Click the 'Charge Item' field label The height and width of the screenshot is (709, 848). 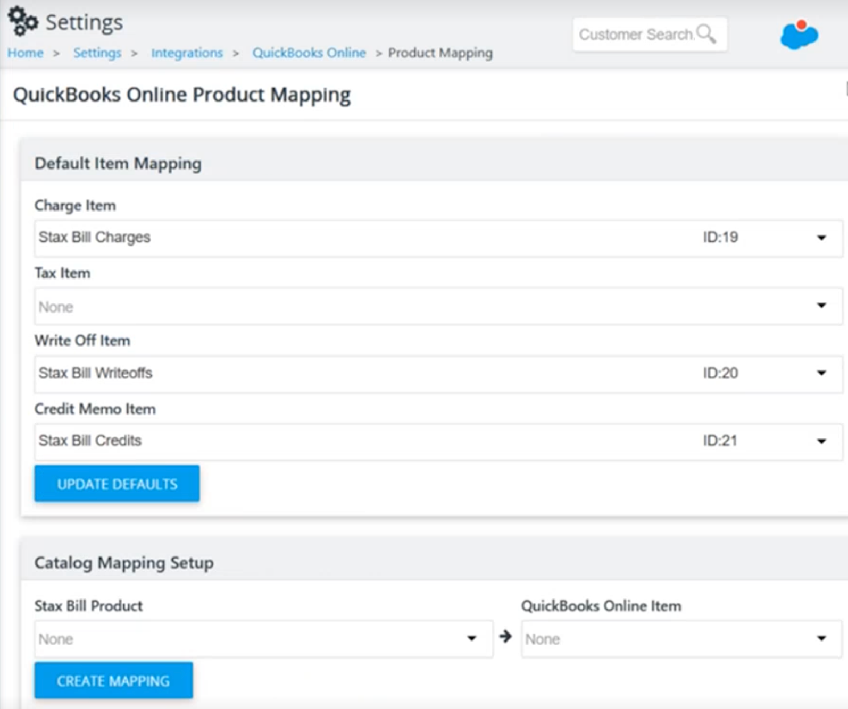coord(75,206)
